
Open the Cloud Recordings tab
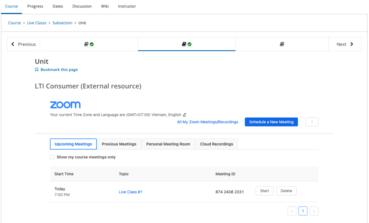point(217,144)
